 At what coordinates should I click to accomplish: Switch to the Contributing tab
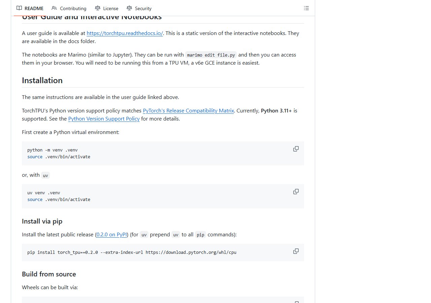click(69, 8)
